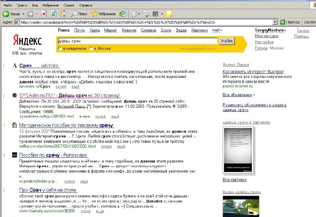This screenshot has height=217, width=316.
Task: Open the Новости link
Action: coord(129,30)
